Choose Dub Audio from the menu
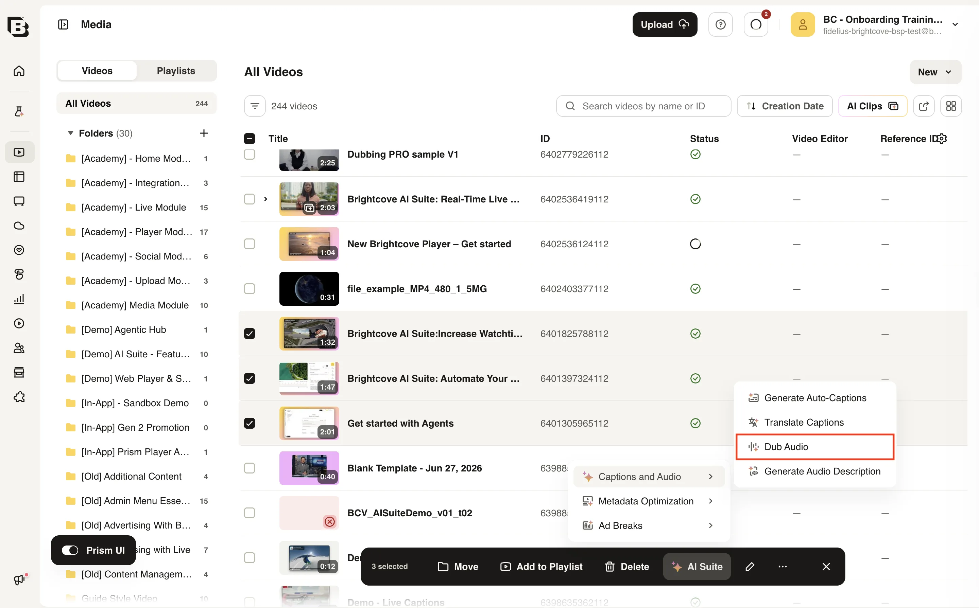This screenshot has height=608, width=979. (x=814, y=447)
